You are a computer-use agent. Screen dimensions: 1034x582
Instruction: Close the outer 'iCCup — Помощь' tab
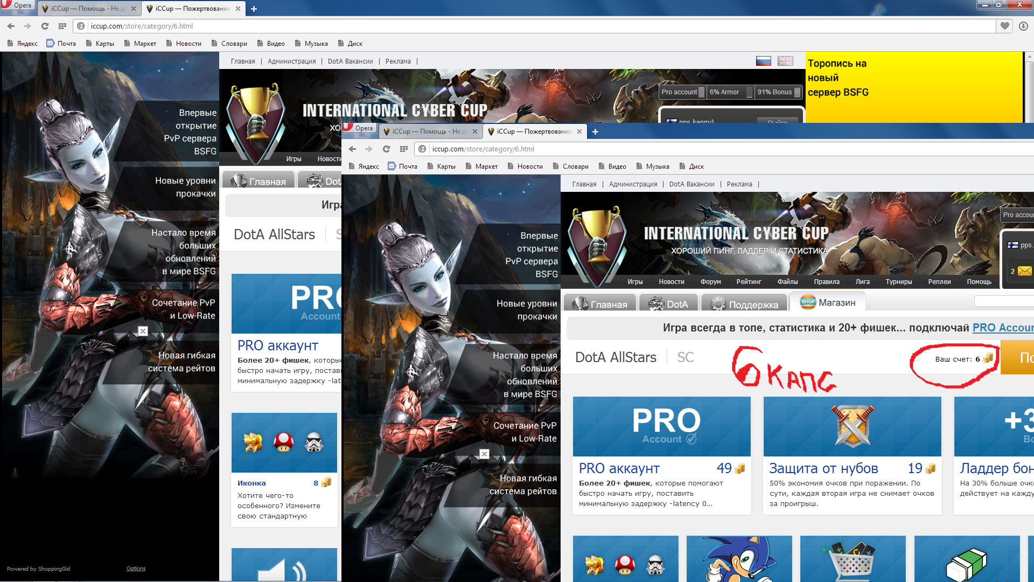[134, 9]
